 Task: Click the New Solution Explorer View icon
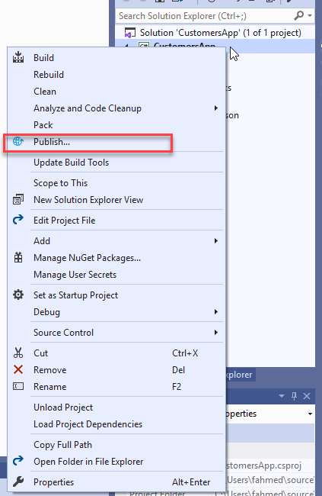18,199
